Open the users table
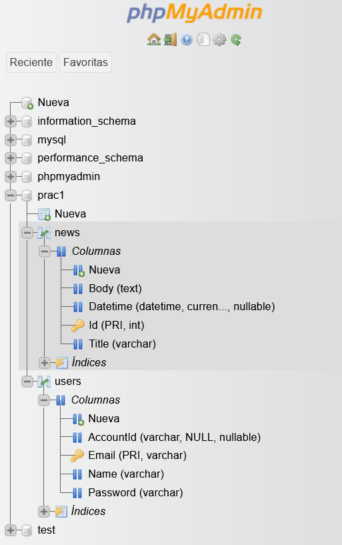 coord(68,382)
